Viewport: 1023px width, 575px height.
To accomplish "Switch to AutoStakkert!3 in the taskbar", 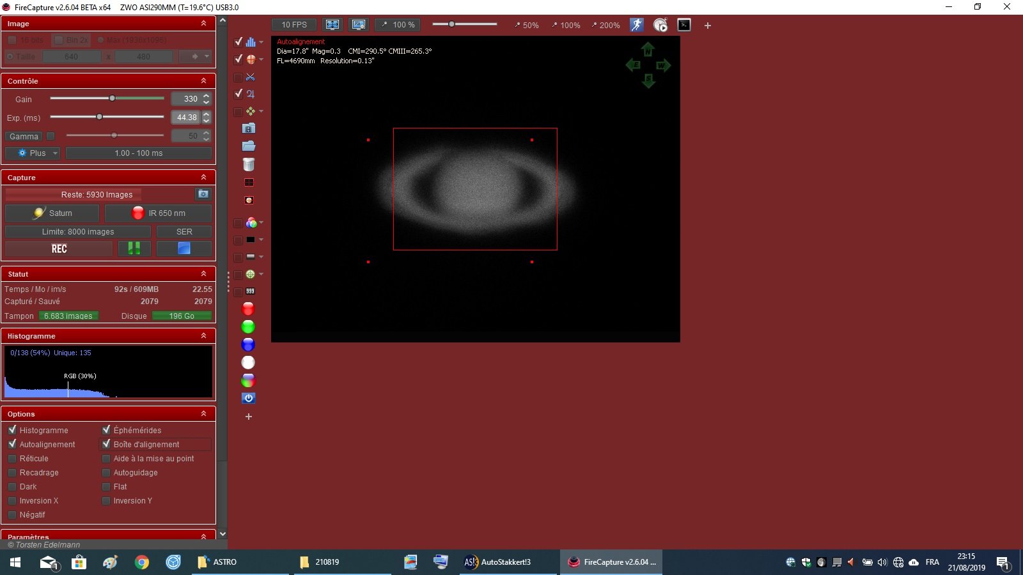I will (x=497, y=562).
